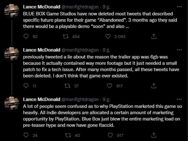Reply to the tweet with 11 replies
188x141 pixels.
tap(26, 86)
